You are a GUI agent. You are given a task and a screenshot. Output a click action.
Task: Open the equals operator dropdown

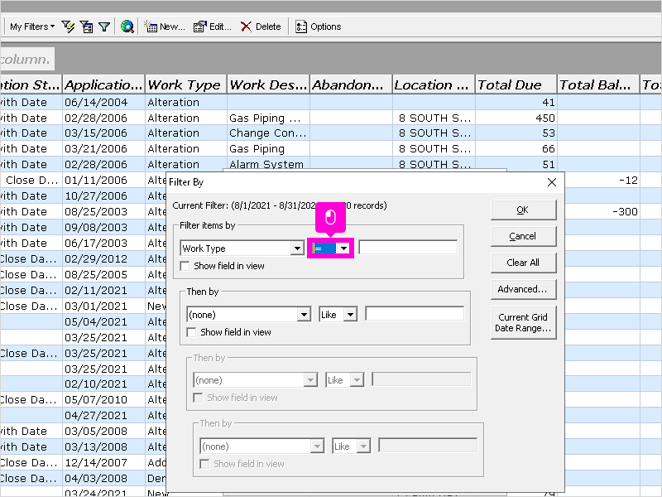tap(344, 248)
